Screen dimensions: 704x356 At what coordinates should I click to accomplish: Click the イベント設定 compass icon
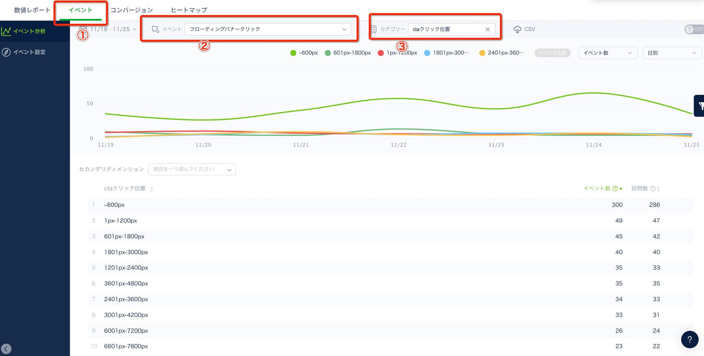tap(6, 52)
